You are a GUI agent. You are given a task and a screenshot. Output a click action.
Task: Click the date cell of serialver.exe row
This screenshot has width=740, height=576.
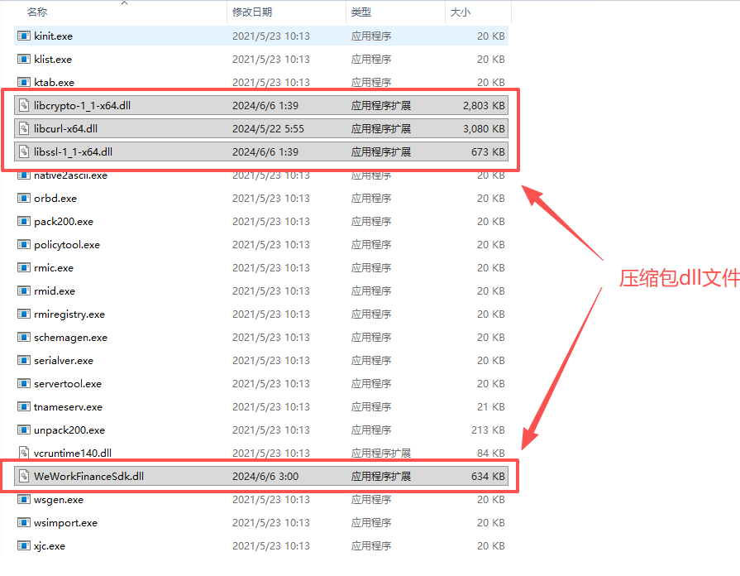(271, 360)
